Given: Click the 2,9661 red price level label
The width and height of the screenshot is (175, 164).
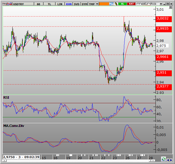Looking at the screenshot, I should (164, 58).
